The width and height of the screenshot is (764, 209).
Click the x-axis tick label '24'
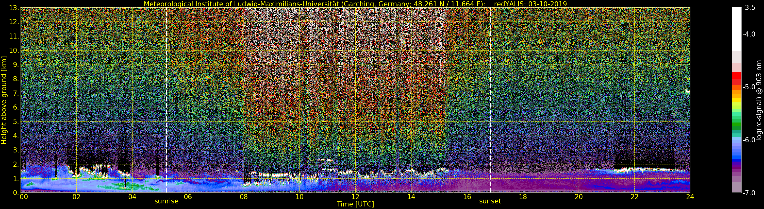pyautogui.click(x=690, y=197)
